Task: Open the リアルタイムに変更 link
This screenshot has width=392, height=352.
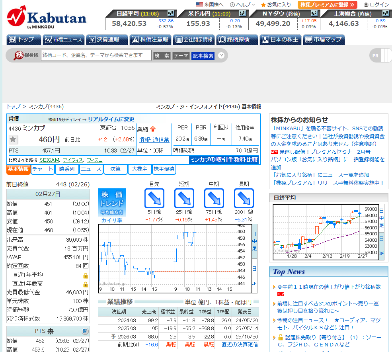Action: tap(111, 119)
